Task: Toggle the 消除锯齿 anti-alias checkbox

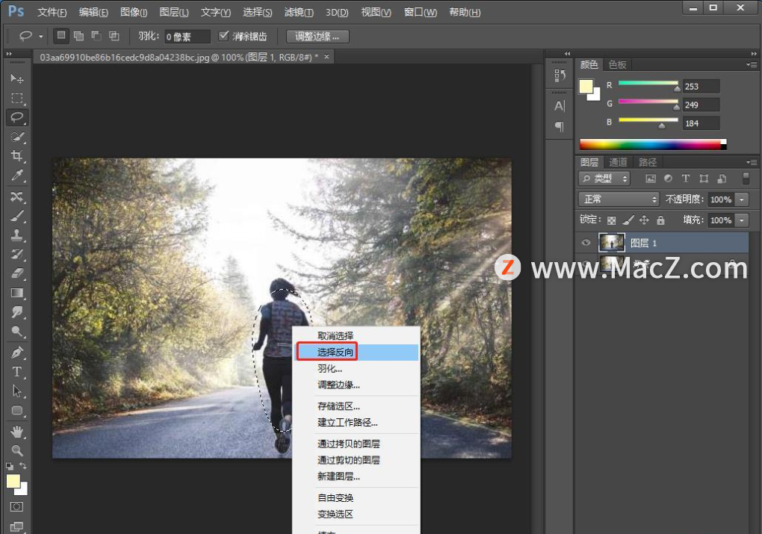Action: tap(223, 35)
